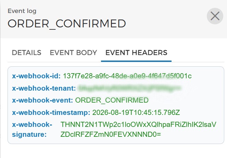The width and height of the screenshot is (227, 158).
Task: Click the ORDER_CONFIRMED panel title
Action: tap(67, 24)
